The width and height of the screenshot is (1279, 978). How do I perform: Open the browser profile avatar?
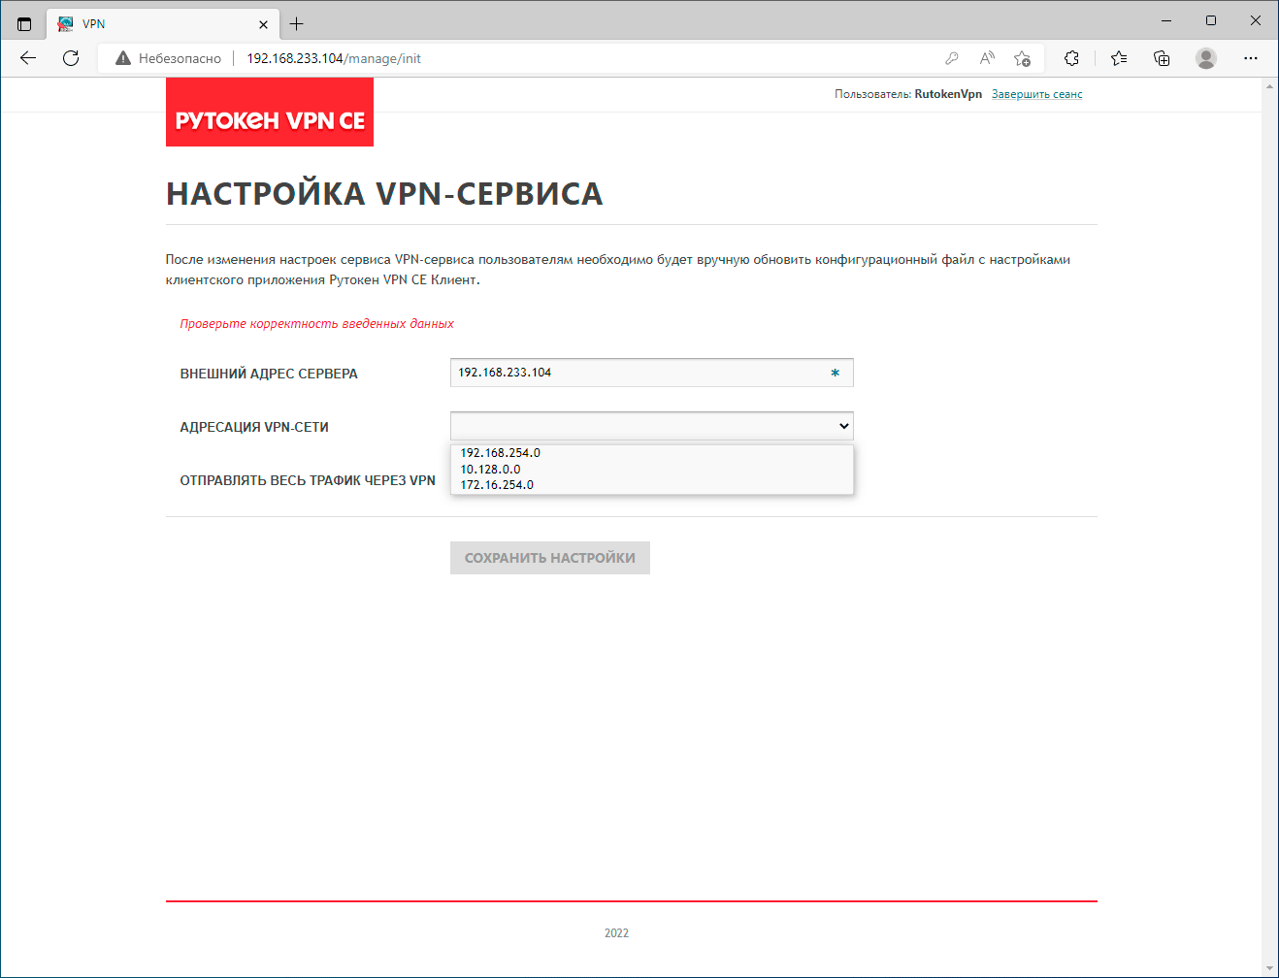click(1206, 58)
